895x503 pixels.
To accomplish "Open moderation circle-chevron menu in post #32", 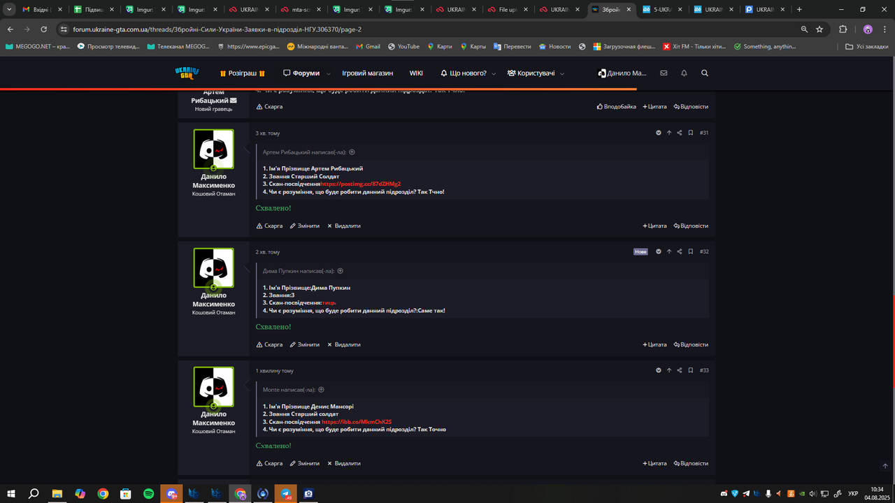I will coord(659,251).
